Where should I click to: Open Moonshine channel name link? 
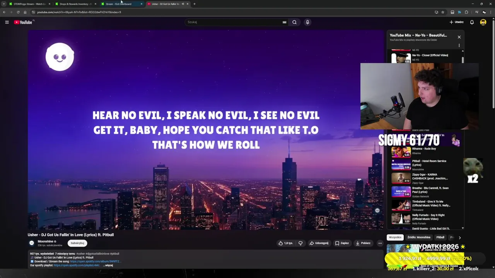pyautogui.click(x=46, y=241)
